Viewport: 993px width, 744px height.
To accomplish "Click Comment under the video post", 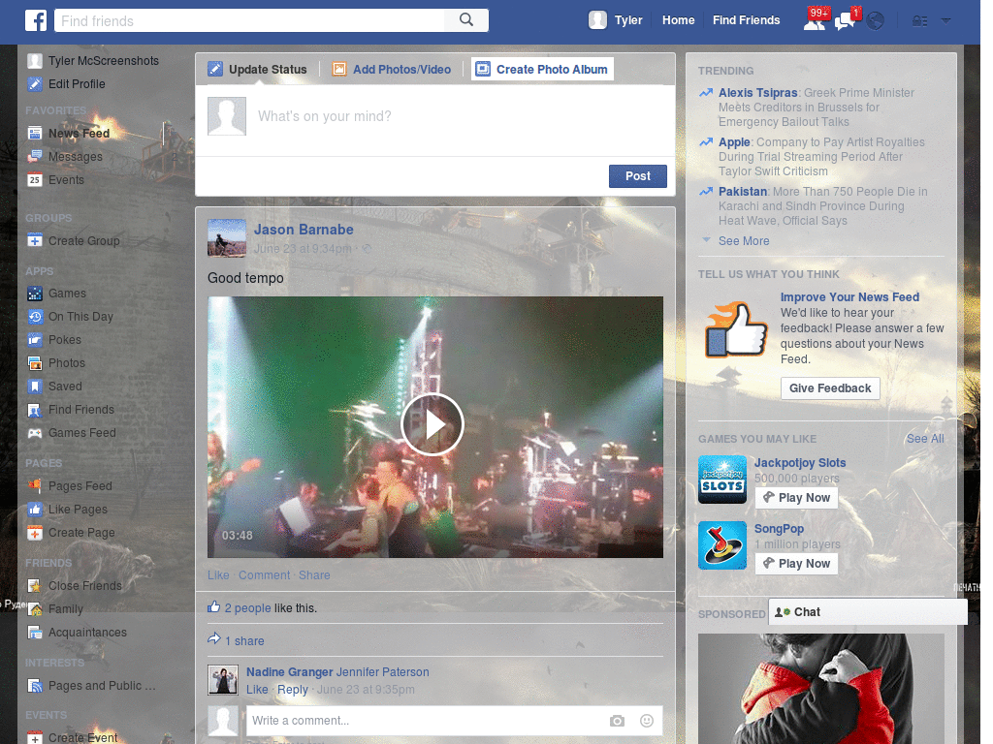I will coord(264,575).
